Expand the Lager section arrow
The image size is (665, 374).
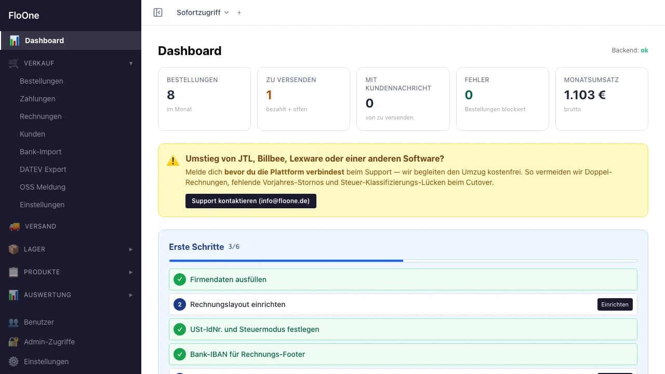131,249
